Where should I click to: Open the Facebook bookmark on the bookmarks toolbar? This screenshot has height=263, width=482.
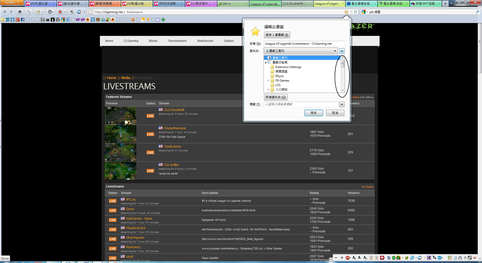pos(23,20)
